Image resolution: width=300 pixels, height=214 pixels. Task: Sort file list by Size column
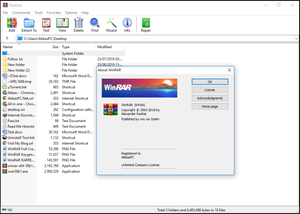click(55, 47)
